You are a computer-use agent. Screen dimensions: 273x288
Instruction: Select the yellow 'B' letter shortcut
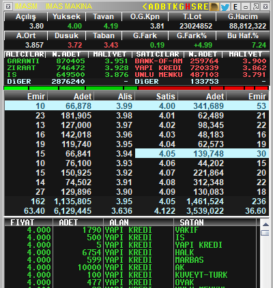pos(163,7)
